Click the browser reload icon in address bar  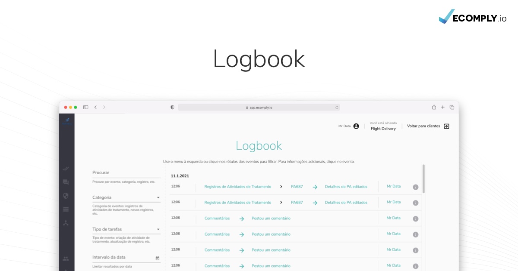(x=337, y=107)
